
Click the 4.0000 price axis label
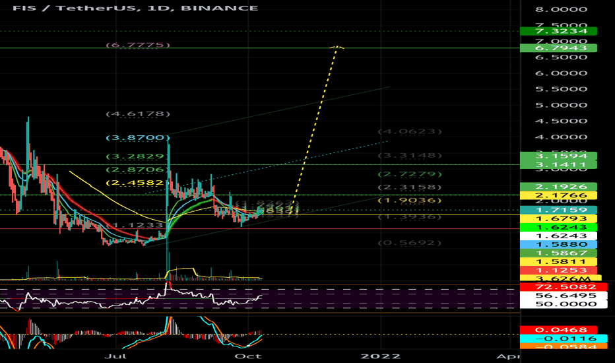click(x=562, y=137)
